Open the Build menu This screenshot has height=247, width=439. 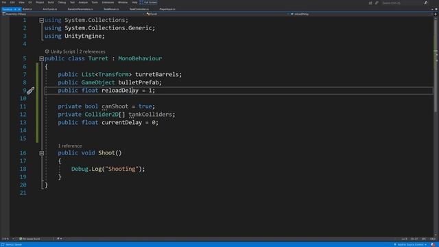(51, 2)
